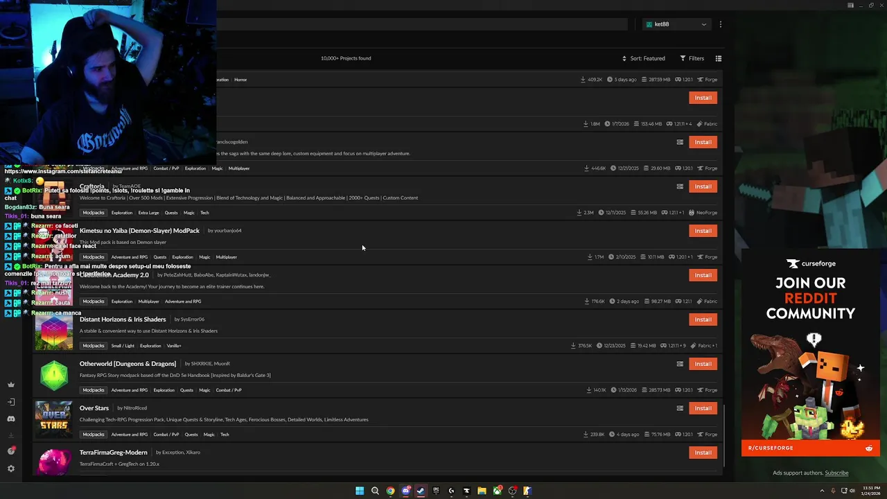Select the Vanilla+ tag
Image resolution: width=887 pixels, height=499 pixels.
pyautogui.click(x=174, y=346)
